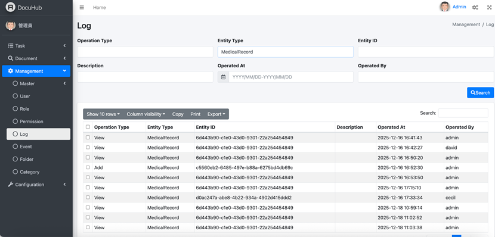Focus the Entity Type field containing MedicalRecord
The height and width of the screenshot is (237, 495).
coord(286,52)
